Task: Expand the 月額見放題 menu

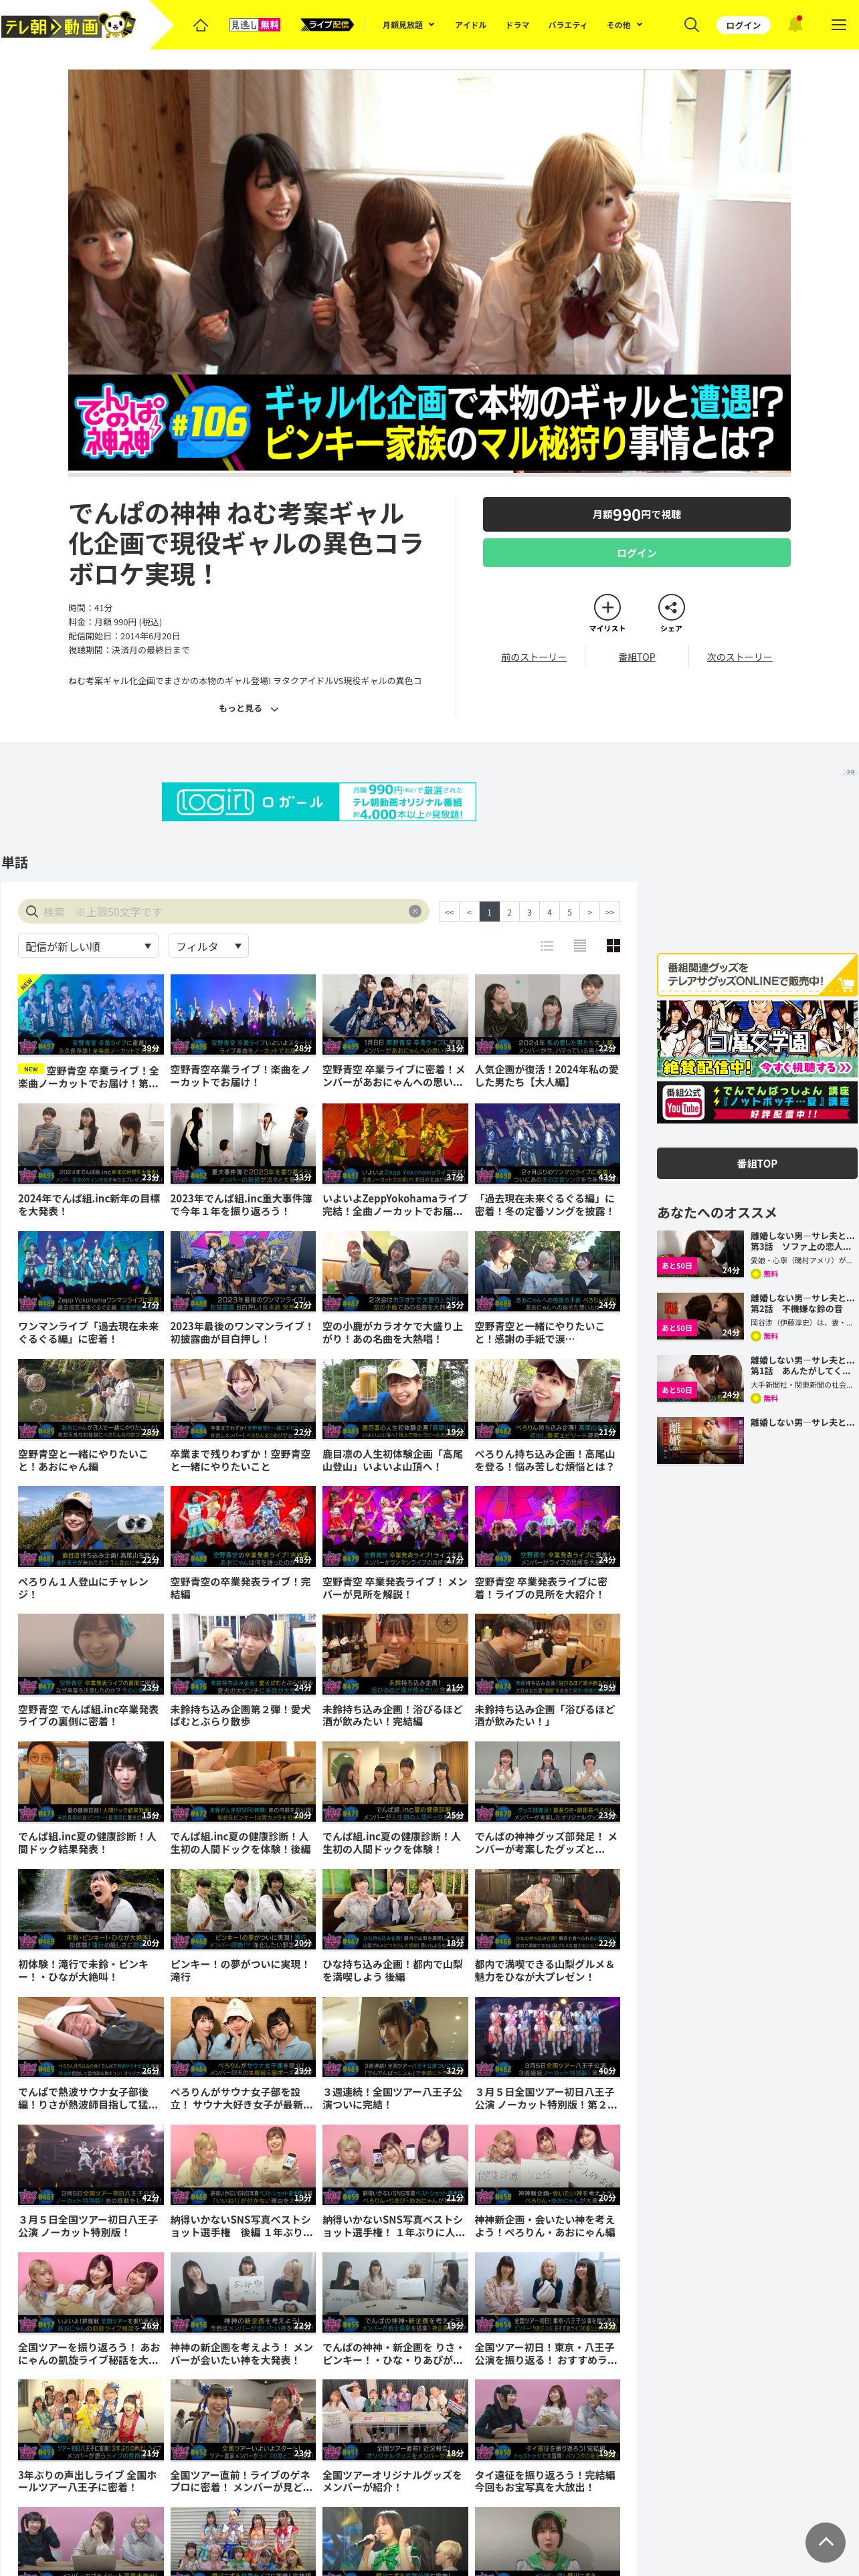Action: (408, 25)
